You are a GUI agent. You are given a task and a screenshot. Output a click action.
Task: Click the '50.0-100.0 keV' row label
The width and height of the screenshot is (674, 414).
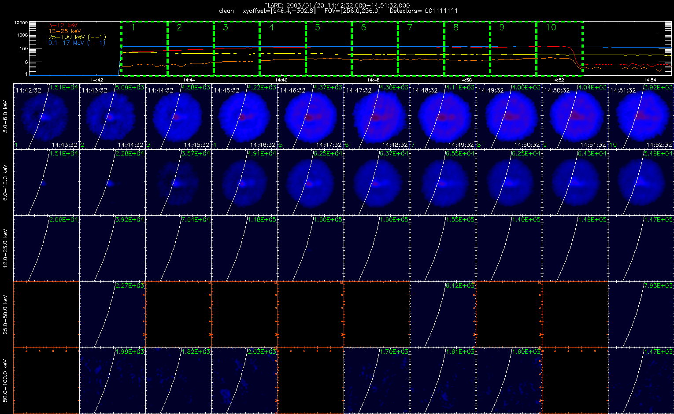tap(5, 380)
